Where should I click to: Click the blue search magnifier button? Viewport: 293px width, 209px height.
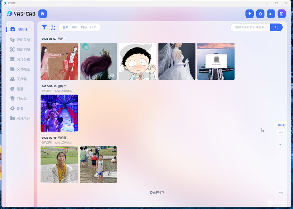[x=277, y=27]
